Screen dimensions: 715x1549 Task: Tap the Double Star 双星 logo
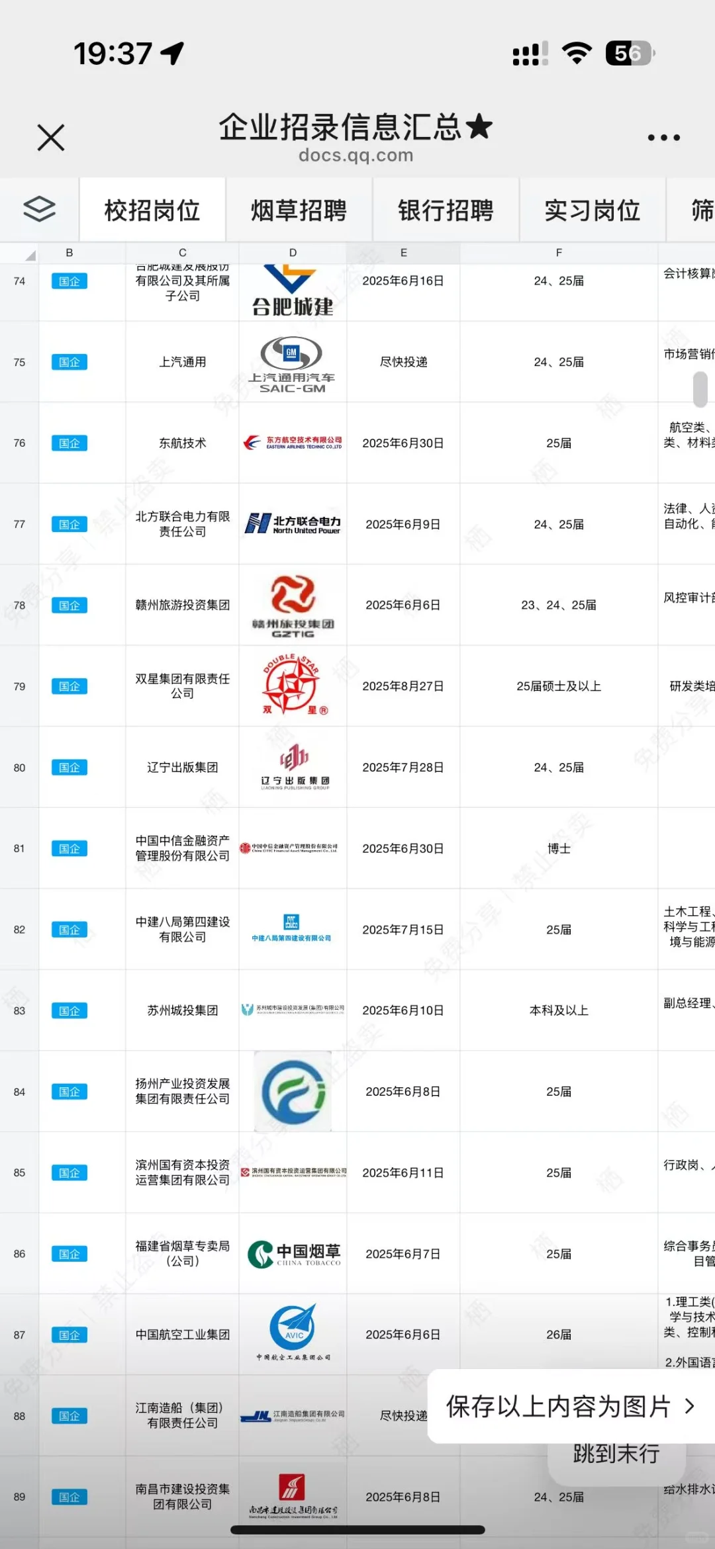293,685
